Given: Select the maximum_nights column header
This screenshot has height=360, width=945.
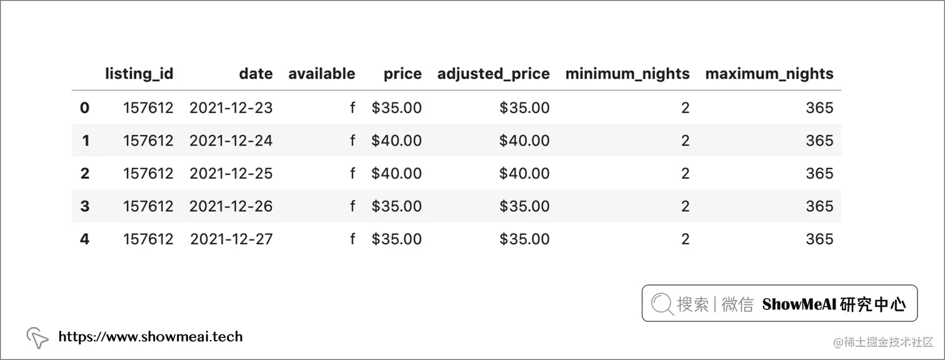Looking at the screenshot, I should tap(769, 74).
